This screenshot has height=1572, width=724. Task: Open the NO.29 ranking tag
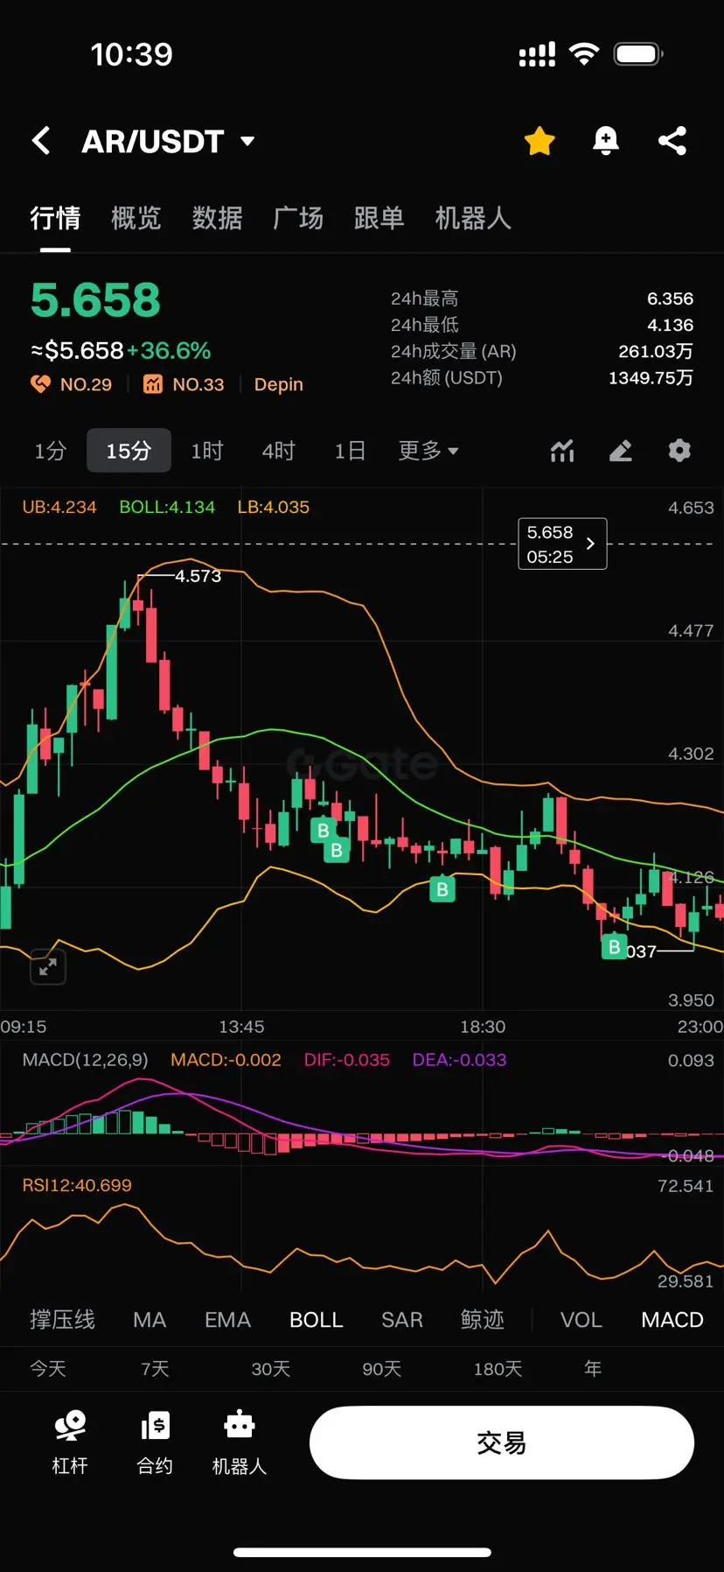coord(72,384)
